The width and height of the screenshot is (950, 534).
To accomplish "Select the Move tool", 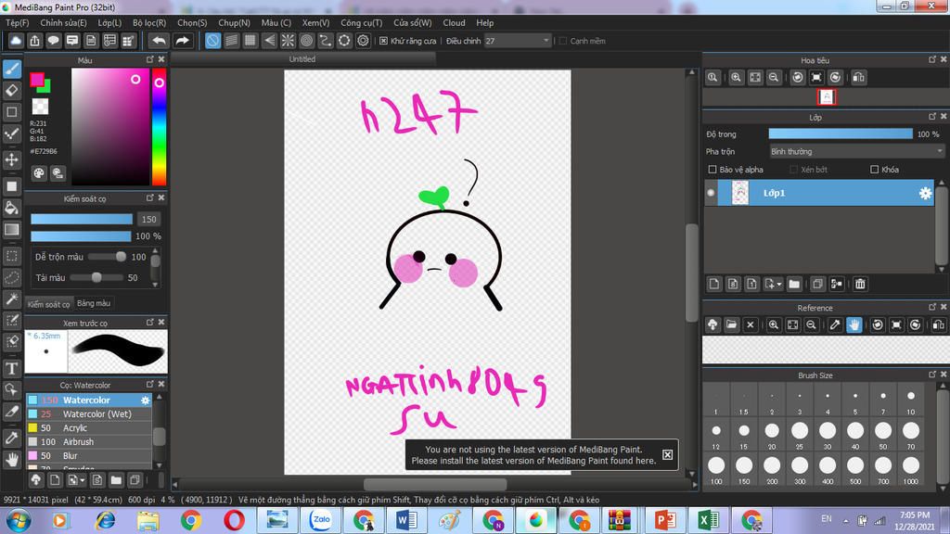I will click(x=11, y=159).
